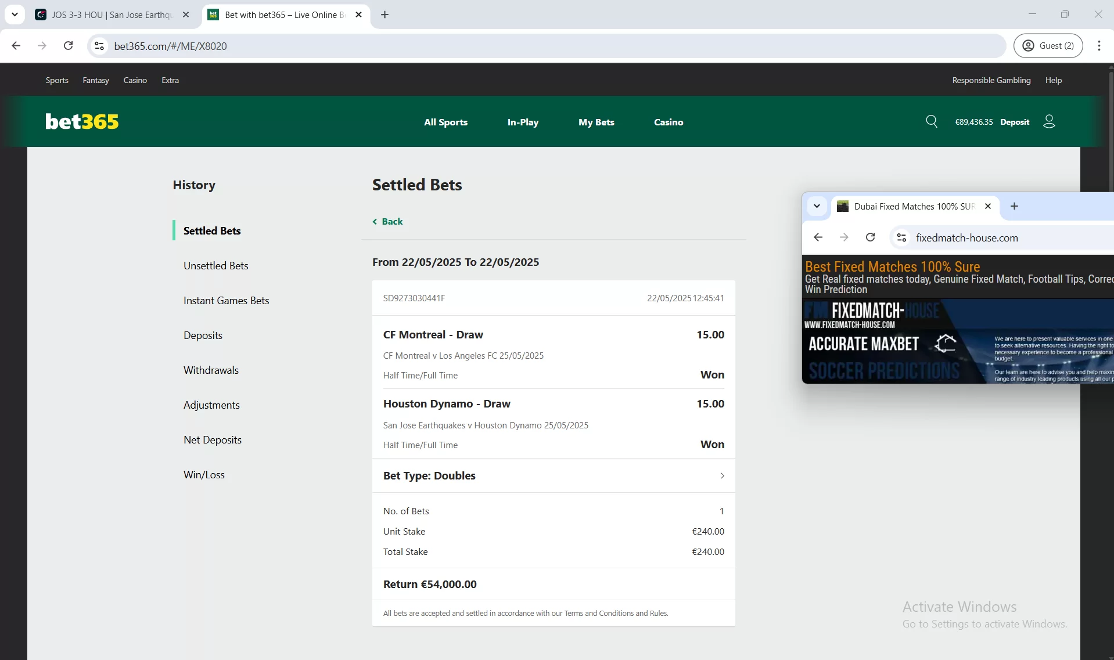Open the tab search dropdown in main window
This screenshot has width=1114, height=660.
pyautogui.click(x=15, y=15)
